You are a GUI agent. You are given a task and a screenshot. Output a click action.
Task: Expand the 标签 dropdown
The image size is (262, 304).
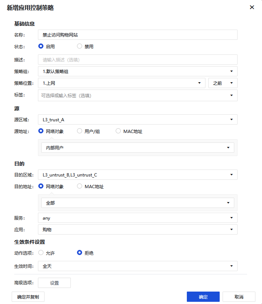[138, 95]
